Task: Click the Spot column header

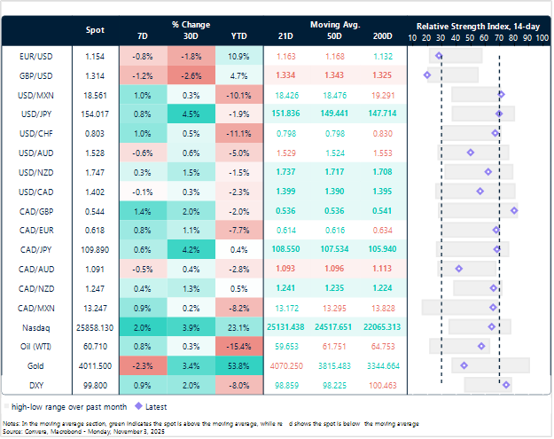Action: (94, 30)
